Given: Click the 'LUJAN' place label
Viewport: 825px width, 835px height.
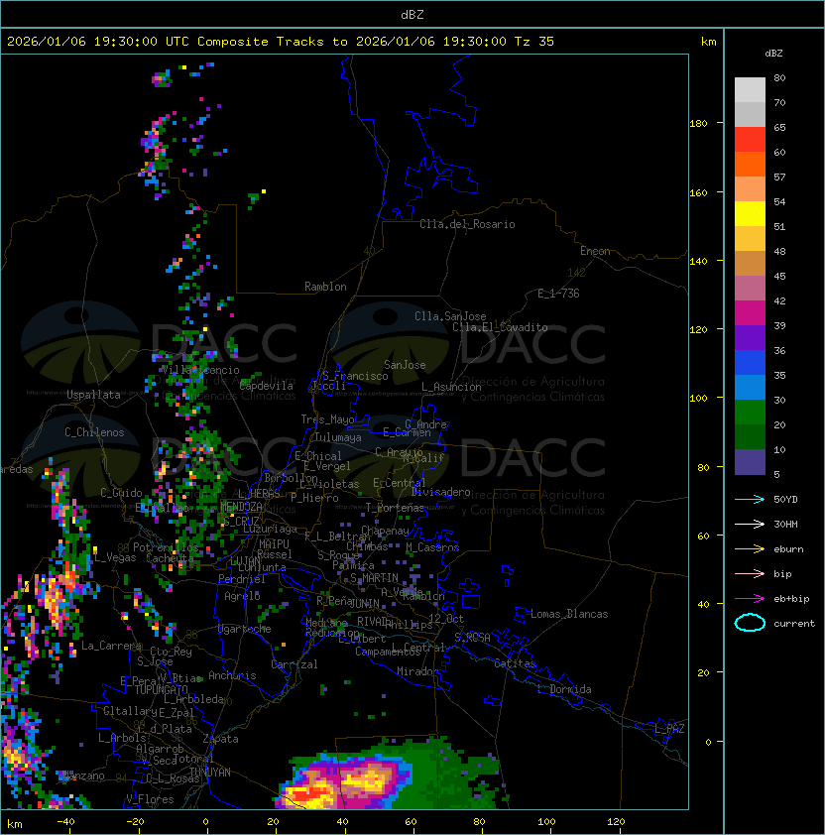Looking at the screenshot, I should point(245,561).
